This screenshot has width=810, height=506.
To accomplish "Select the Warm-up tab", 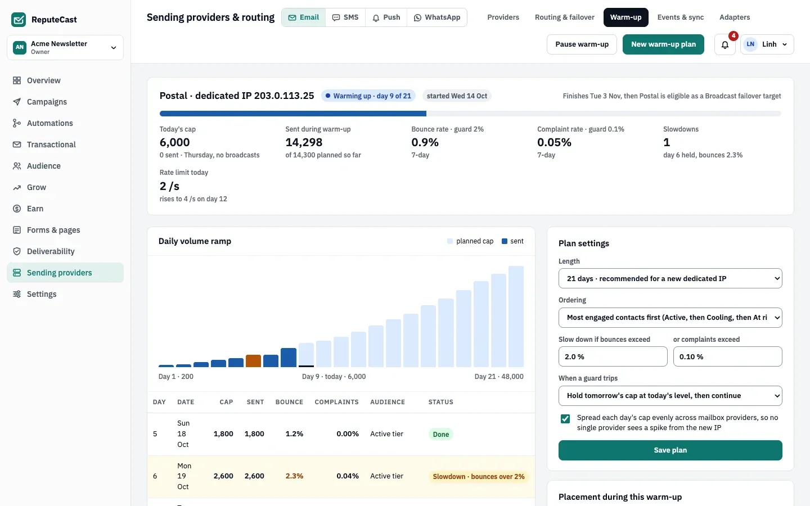I will 626,17.
